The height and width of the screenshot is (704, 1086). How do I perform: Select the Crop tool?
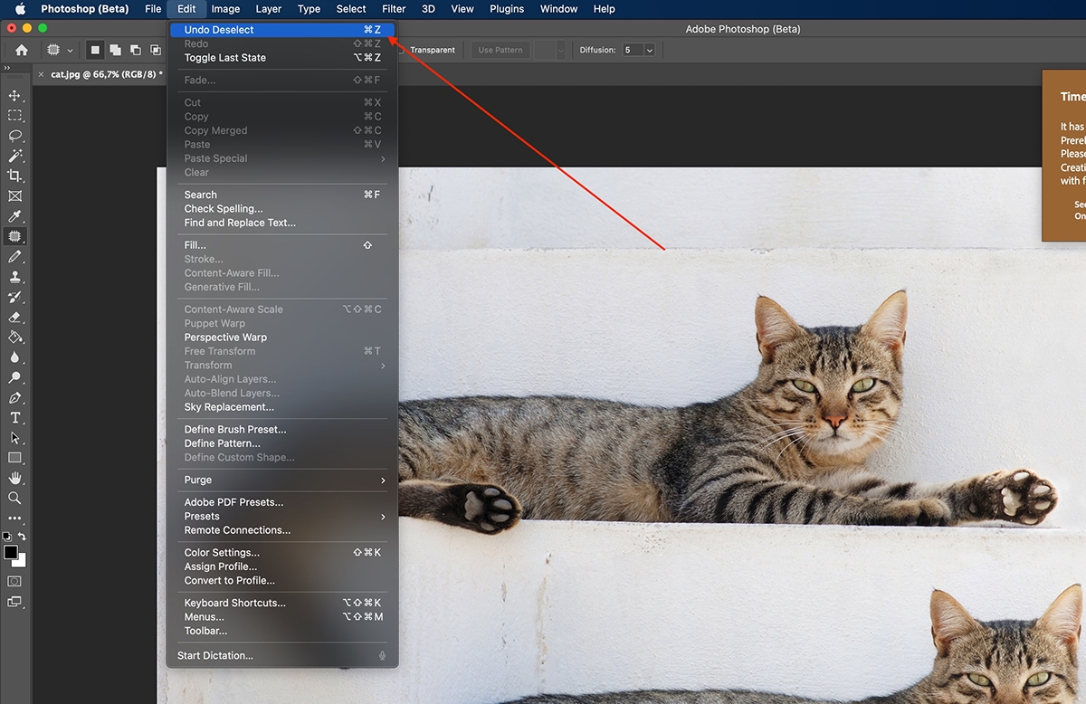[x=14, y=176]
